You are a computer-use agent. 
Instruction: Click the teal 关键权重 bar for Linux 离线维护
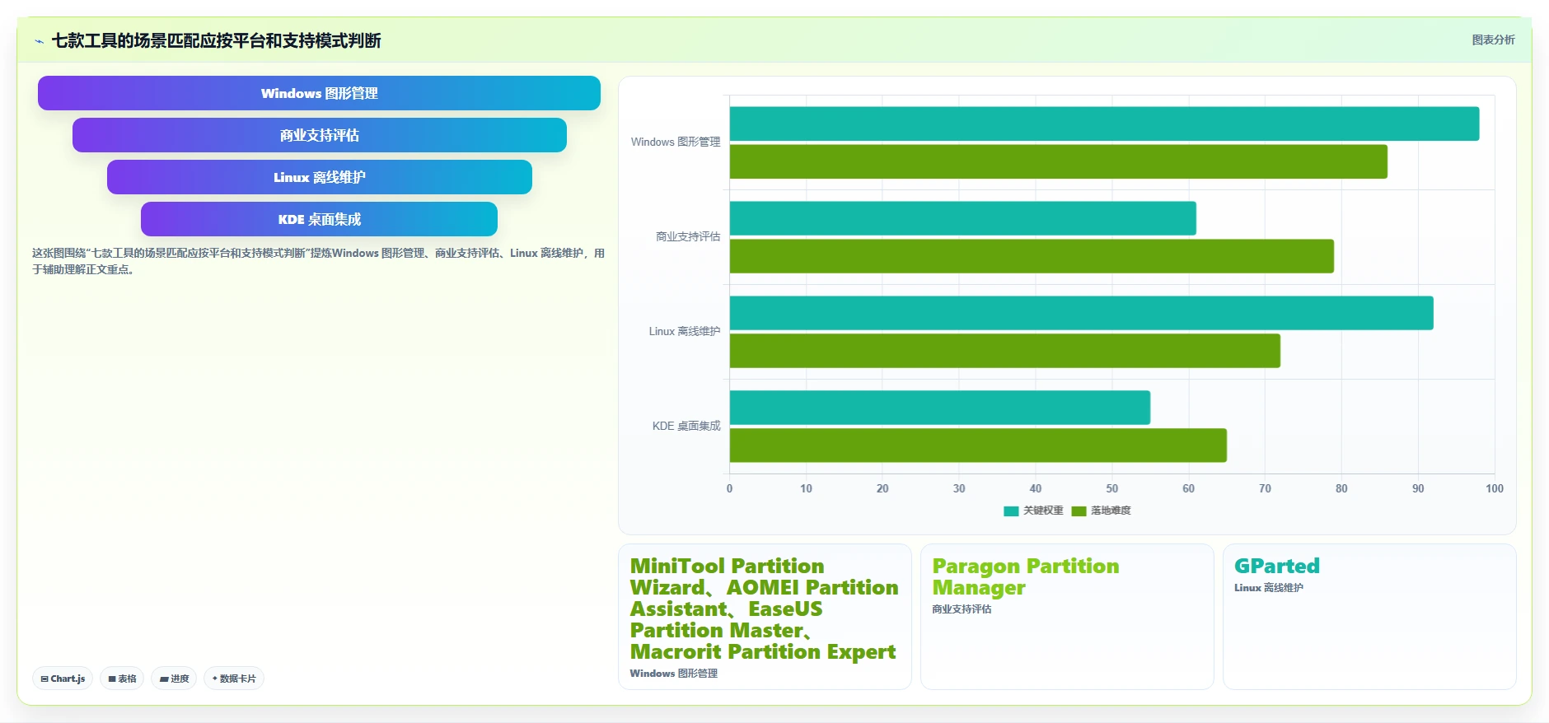[x=1081, y=313]
